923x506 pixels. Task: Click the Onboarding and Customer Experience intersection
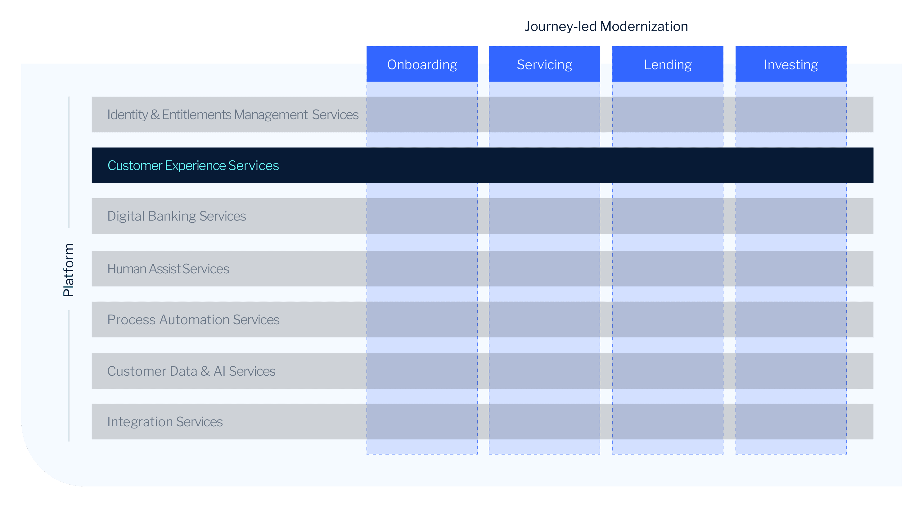point(422,165)
